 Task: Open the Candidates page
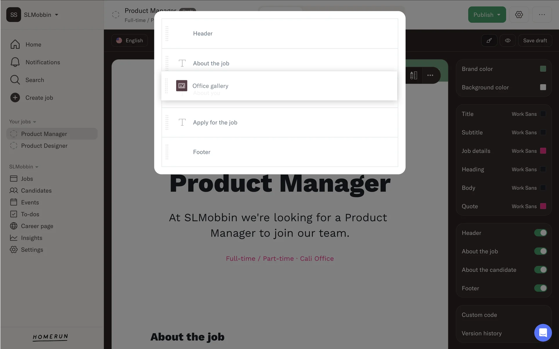(x=36, y=190)
